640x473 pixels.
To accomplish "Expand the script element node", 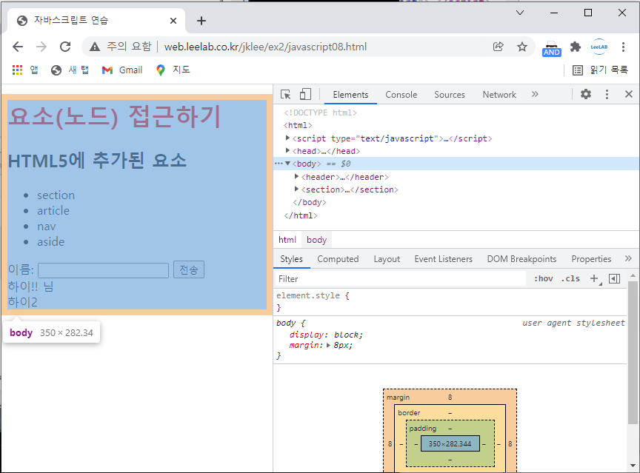I will point(287,138).
